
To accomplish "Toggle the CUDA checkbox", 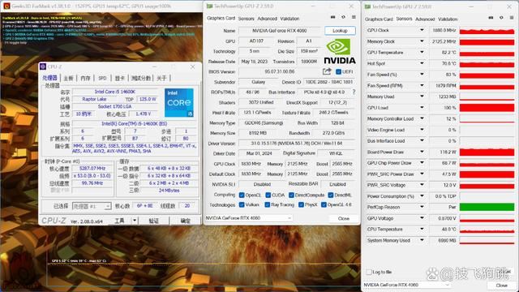I will click(268, 195).
